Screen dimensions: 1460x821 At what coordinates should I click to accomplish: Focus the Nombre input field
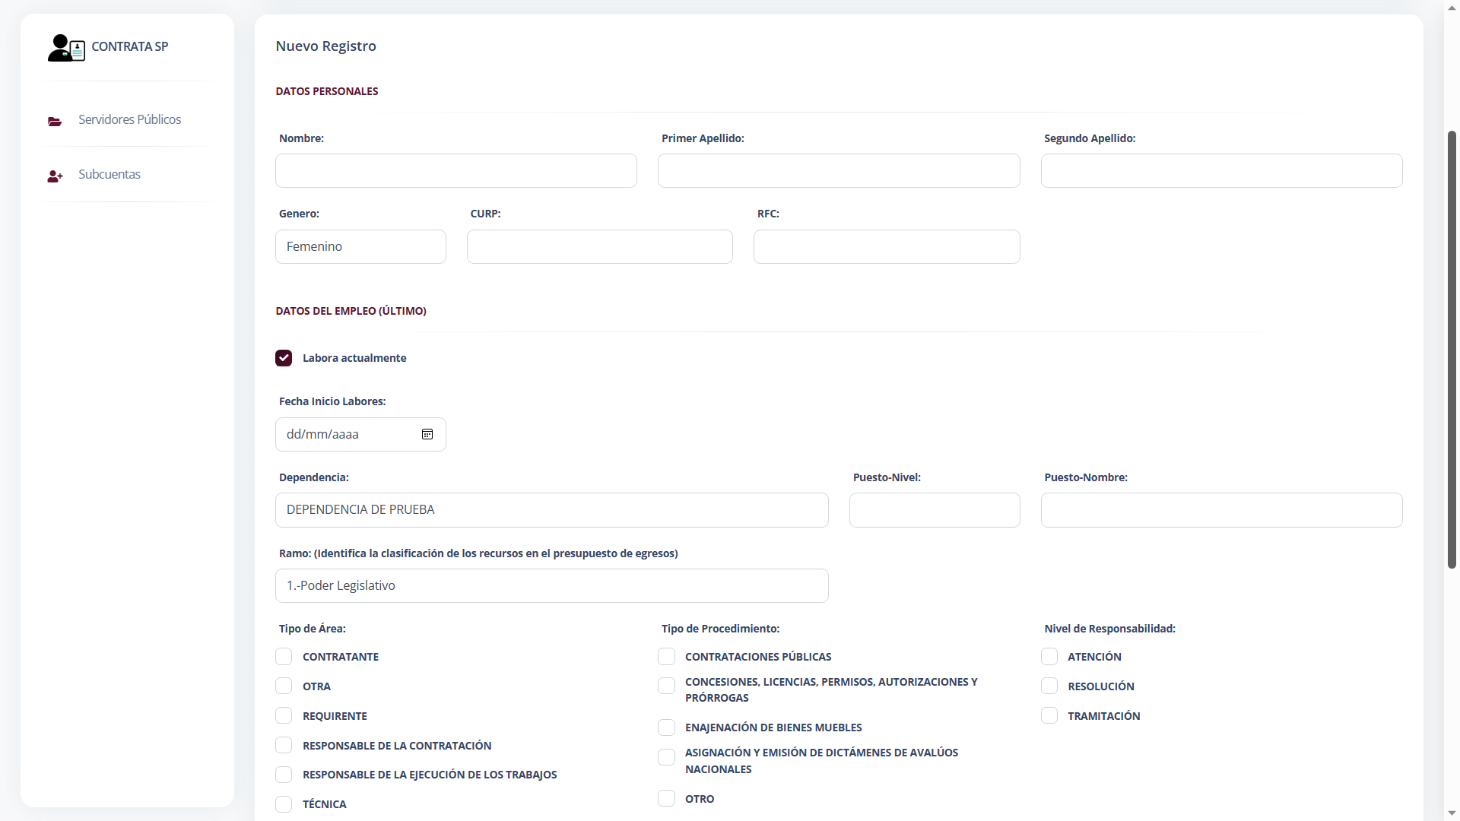[456, 171]
